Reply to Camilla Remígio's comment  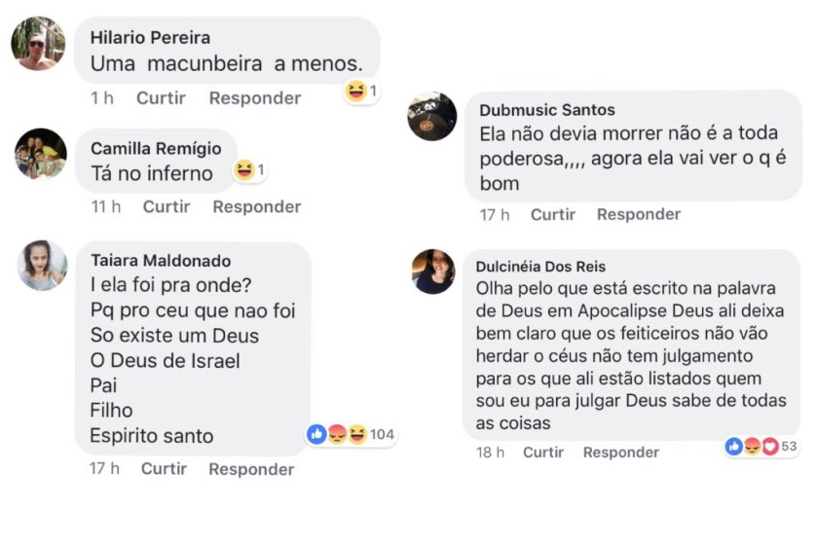click(x=257, y=206)
